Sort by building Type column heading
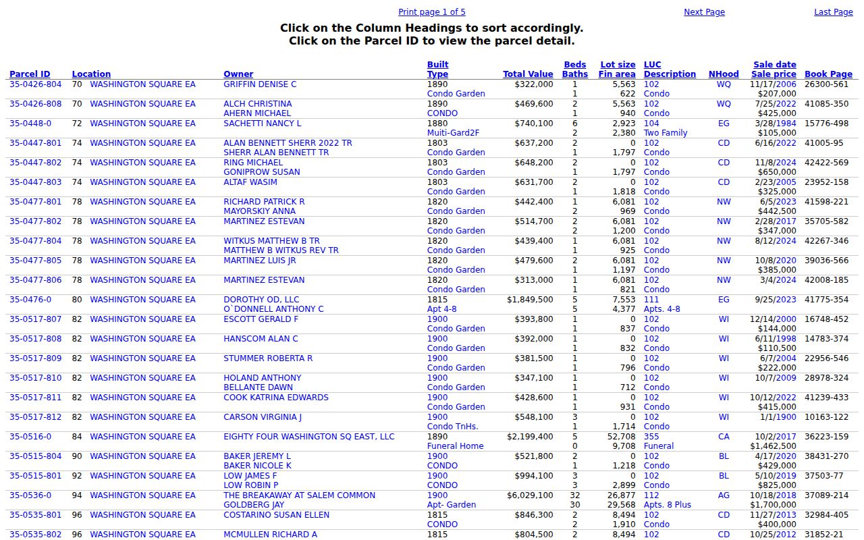Image resolution: width=864 pixels, height=540 pixels. tap(437, 74)
